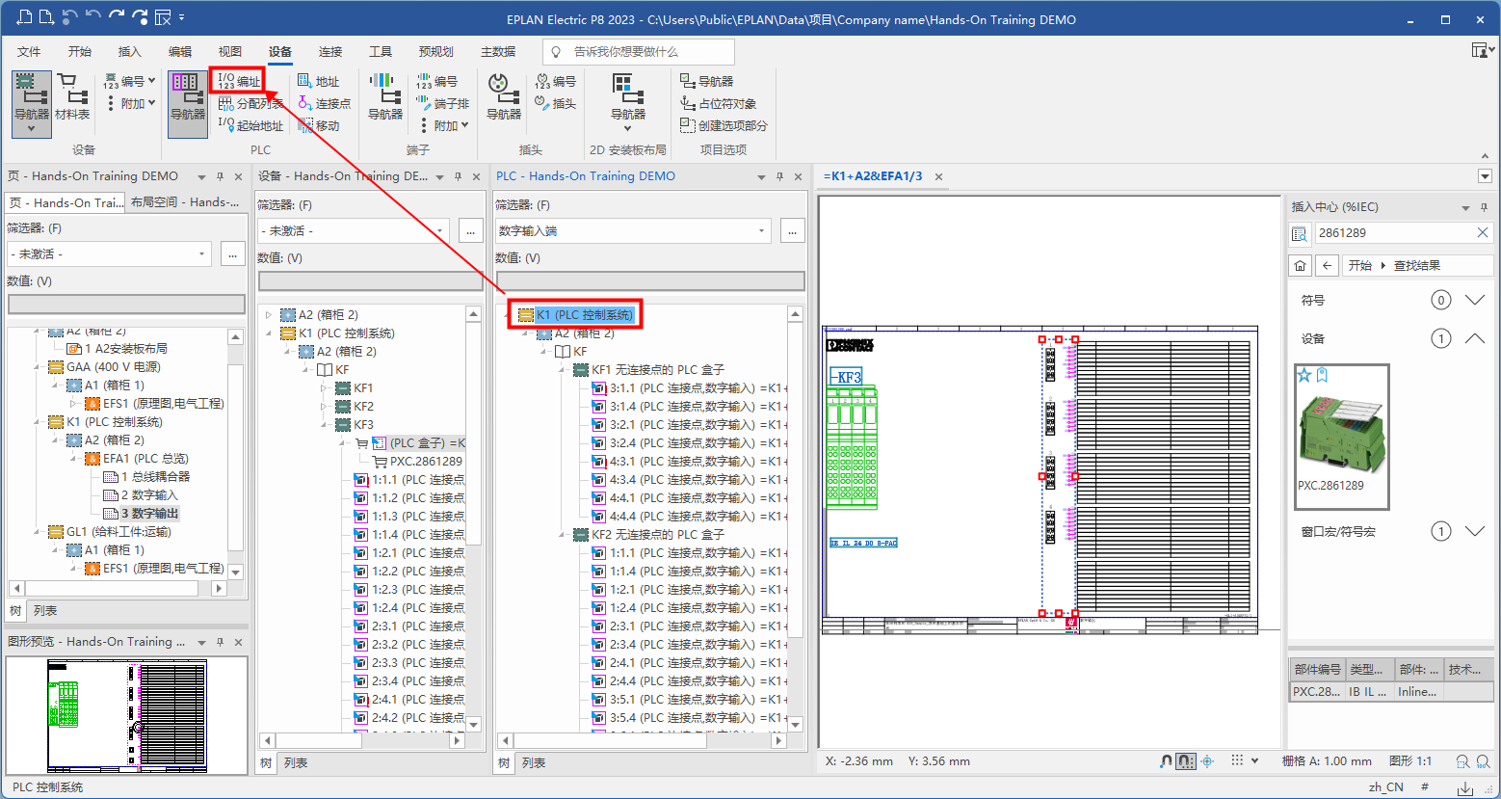Toggle the crosshair target icon in the status bar
Screen dimensions: 1501x799
pyautogui.click(x=1208, y=760)
